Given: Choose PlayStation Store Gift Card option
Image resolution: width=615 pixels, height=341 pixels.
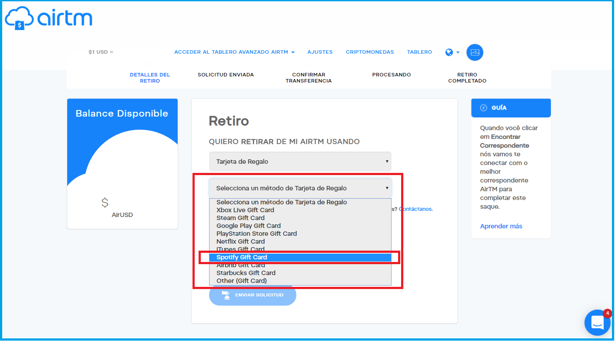Looking at the screenshot, I should [300, 234].
